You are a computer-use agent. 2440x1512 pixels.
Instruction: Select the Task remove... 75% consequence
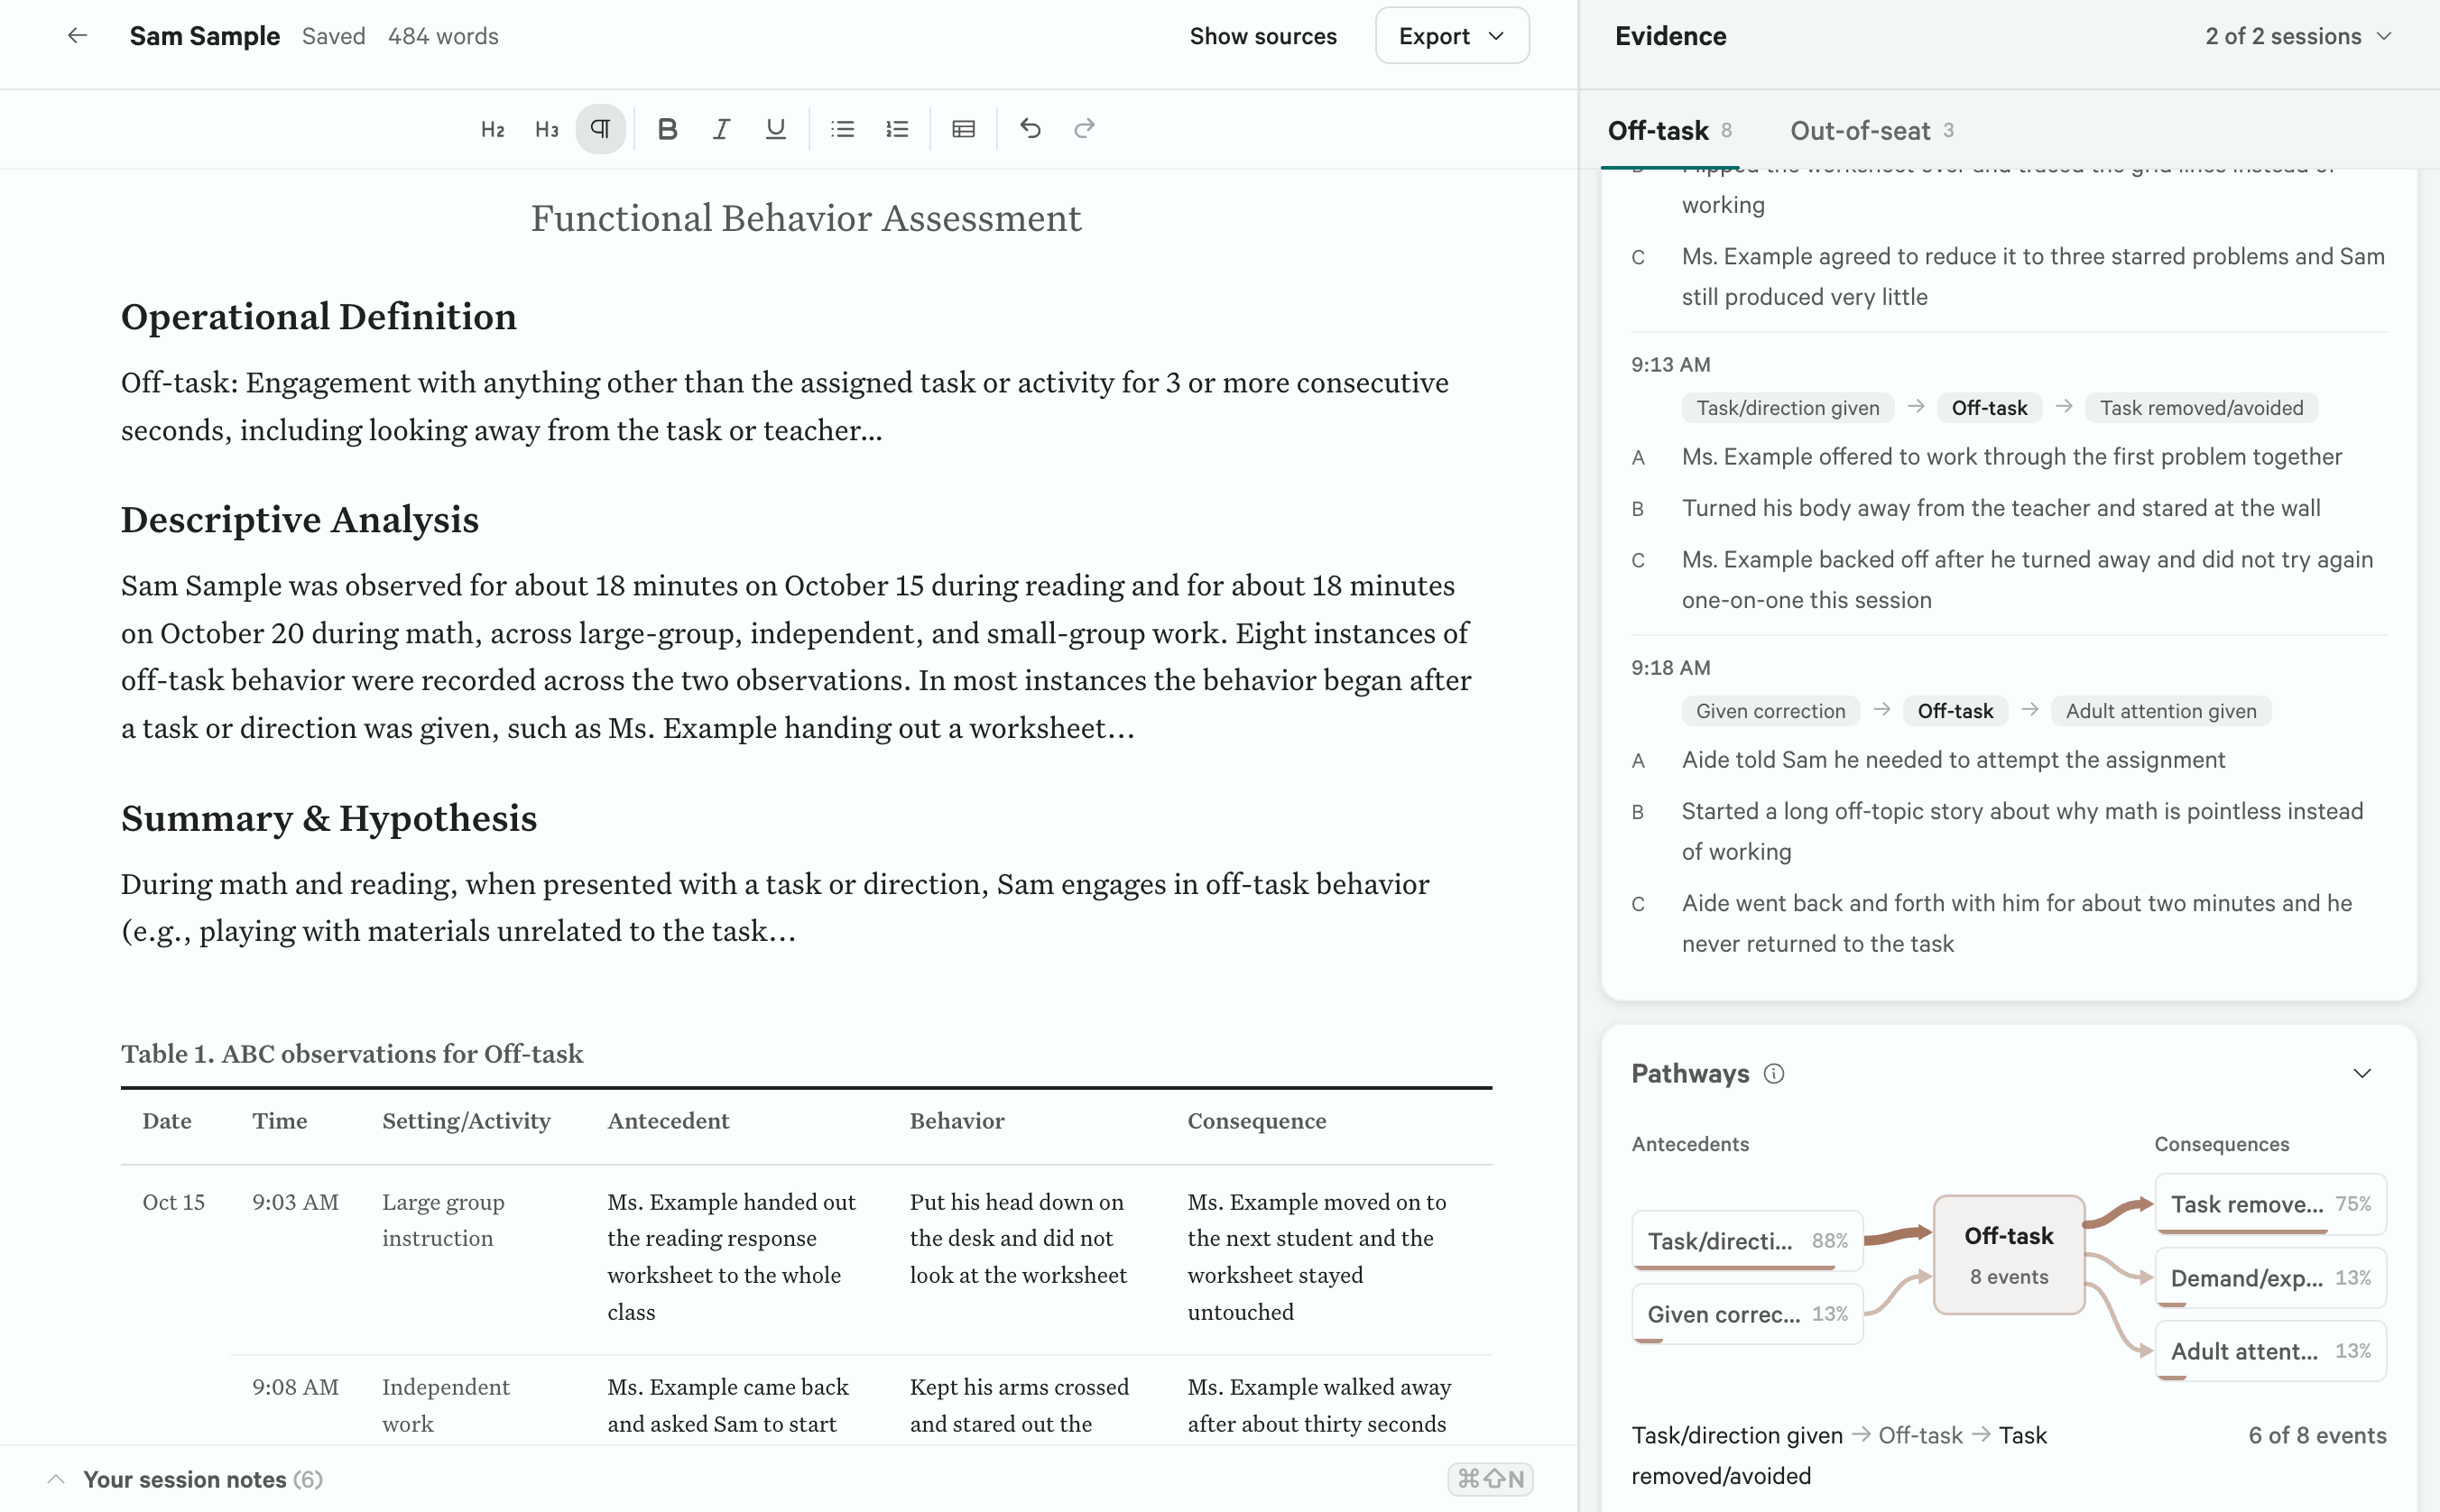click(x=2271, y=1204)
